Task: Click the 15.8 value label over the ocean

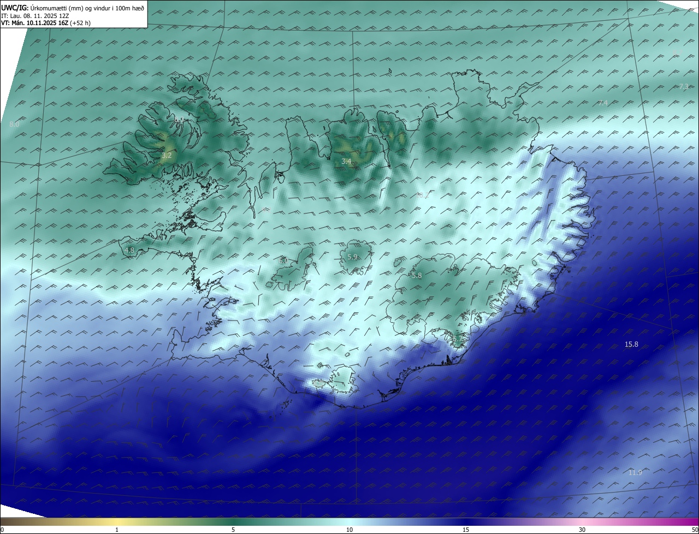Action: click(631, 344)
